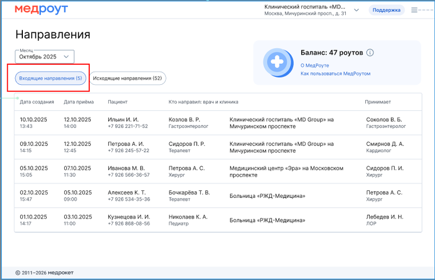Click the Дата создания column header
This screenshot has height=280, width=435.
point(36,102)
